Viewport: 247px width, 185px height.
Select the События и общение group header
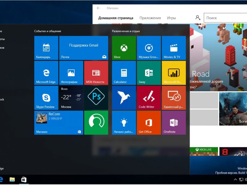click(48, 31)
